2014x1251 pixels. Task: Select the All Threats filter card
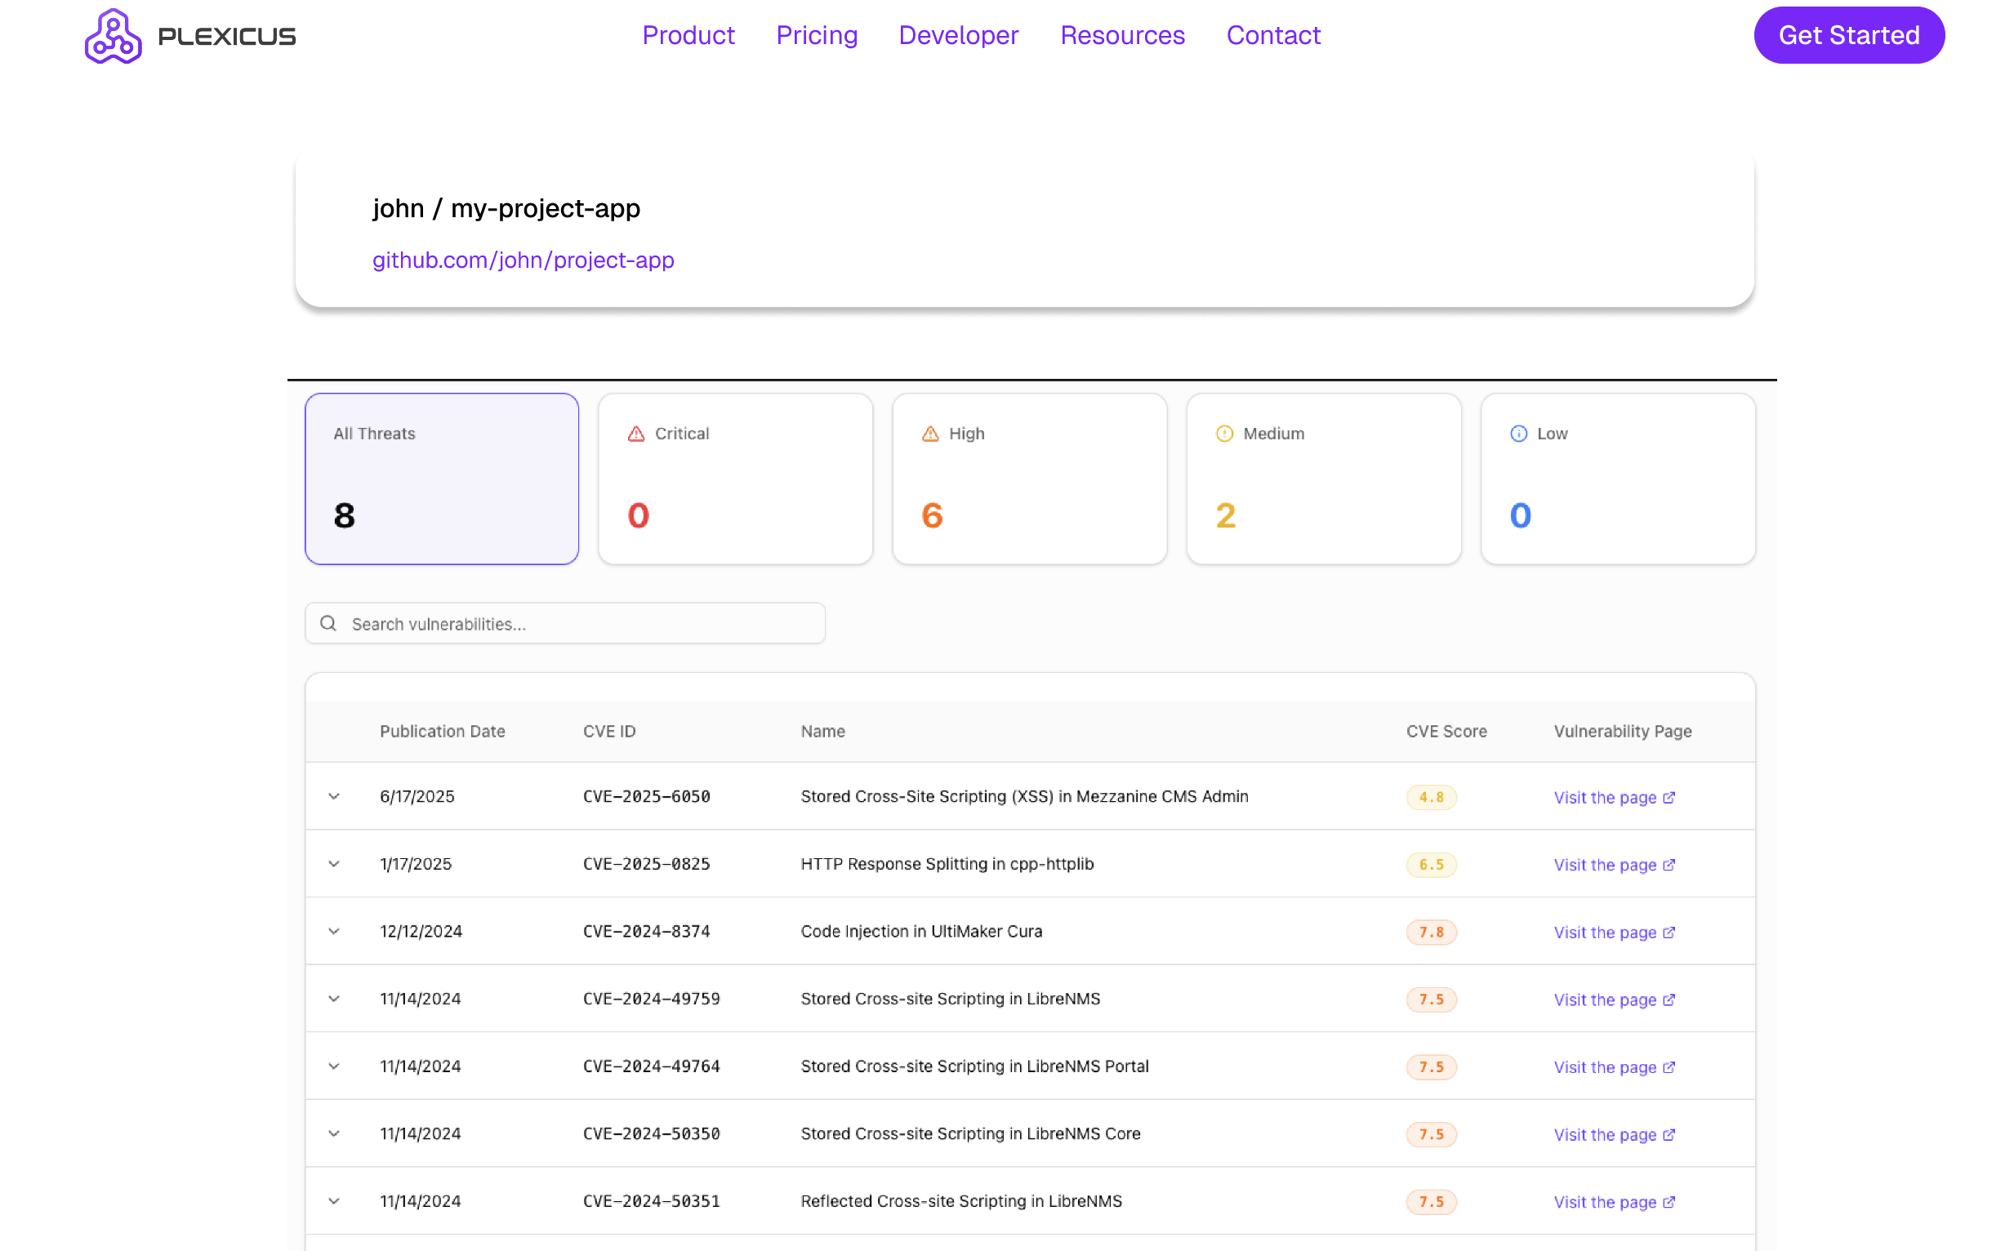pos(441,479)
